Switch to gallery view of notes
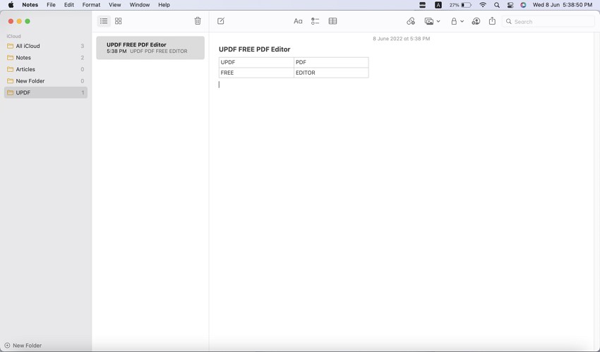 pos(119,21)
